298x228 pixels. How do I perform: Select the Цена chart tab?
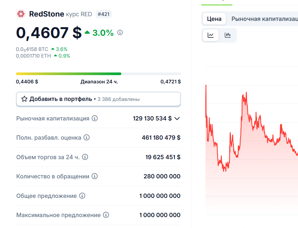point(214,19)
